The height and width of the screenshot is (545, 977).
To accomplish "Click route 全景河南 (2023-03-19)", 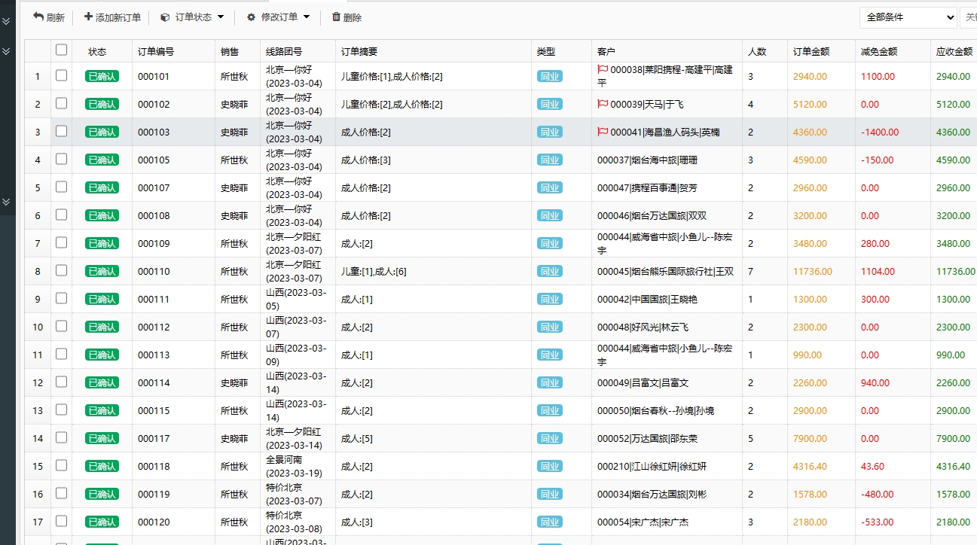I will pos(294,466).
